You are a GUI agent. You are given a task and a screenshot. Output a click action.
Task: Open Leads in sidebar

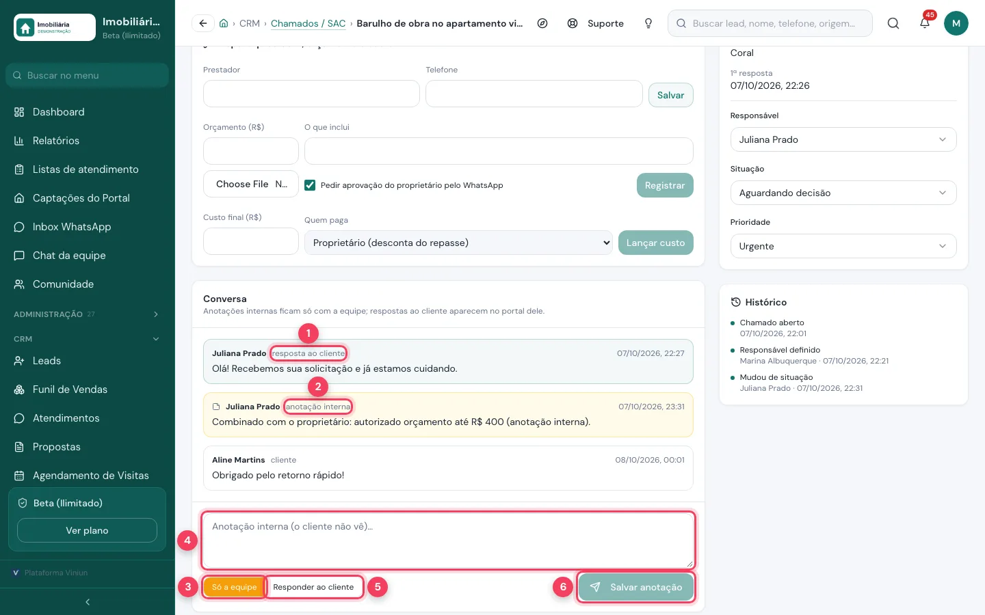88,361
